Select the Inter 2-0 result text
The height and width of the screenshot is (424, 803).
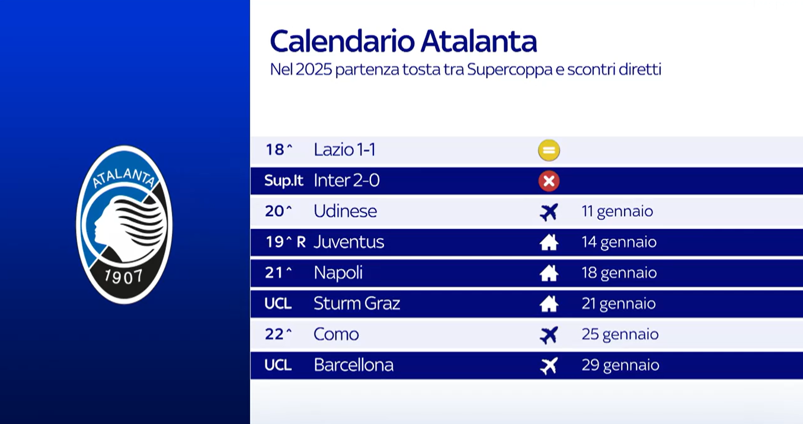(347, 181)
